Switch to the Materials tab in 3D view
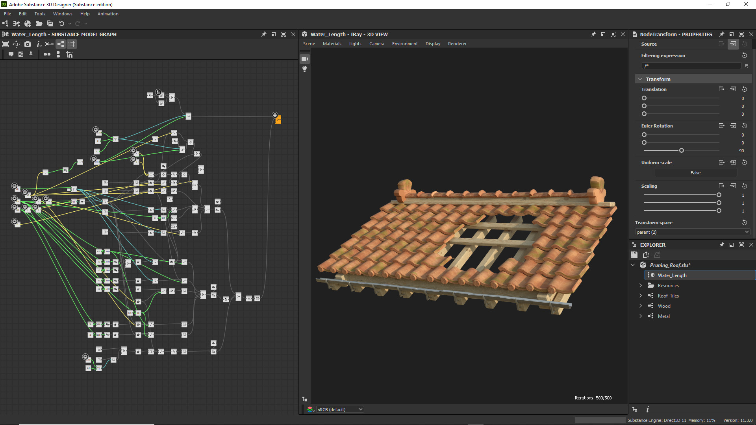This screenshot has width=756, height=425. pyautogui.click(x=332, y=44)
